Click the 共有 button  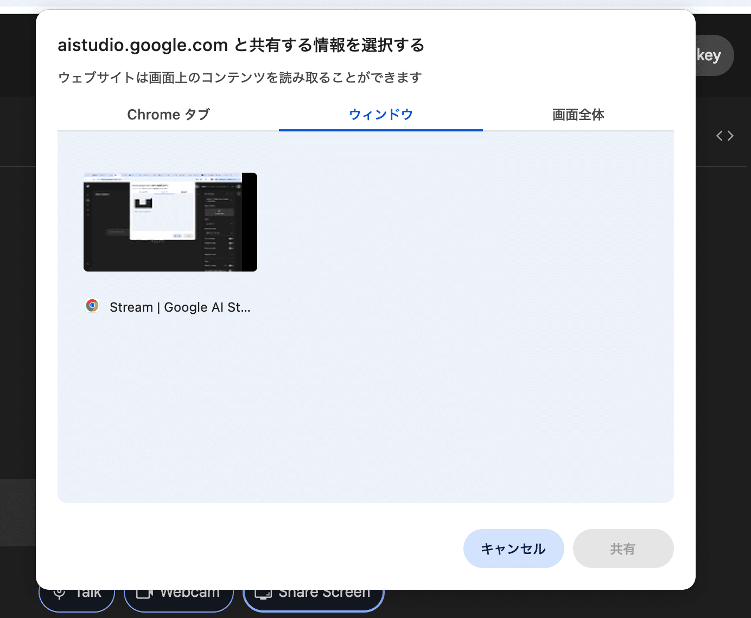[622, 548]
